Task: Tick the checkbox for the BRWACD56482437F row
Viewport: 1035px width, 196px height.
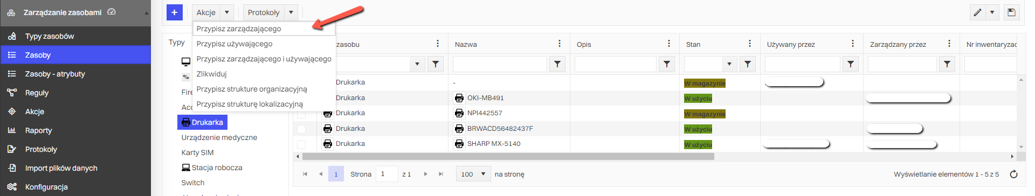Action: (301, 129)
